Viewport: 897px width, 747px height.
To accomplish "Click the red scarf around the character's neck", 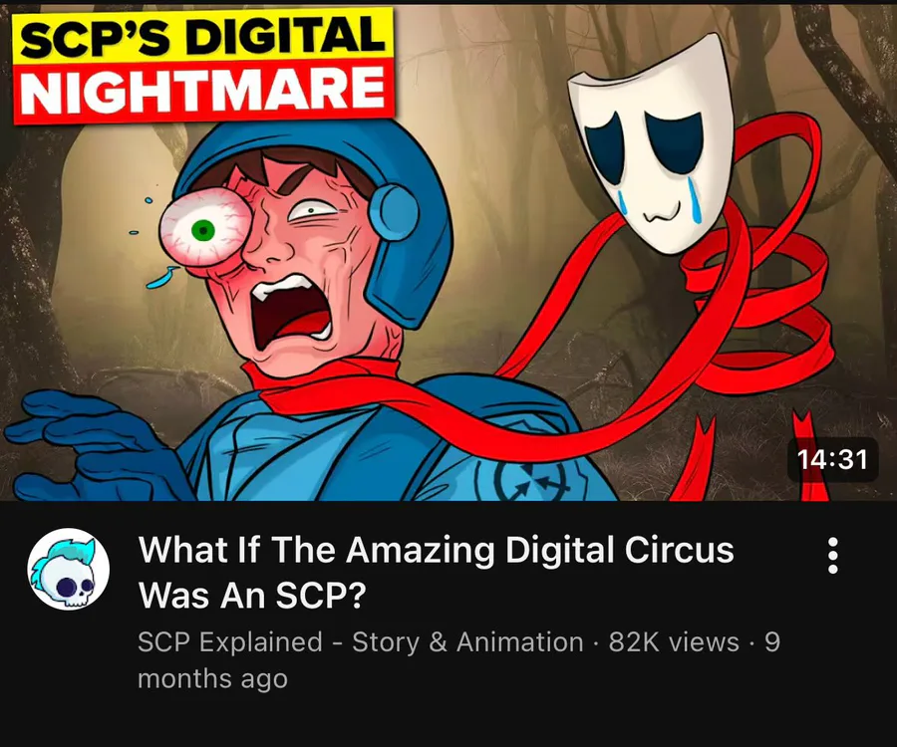I will [320, 382].
